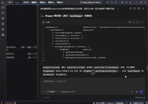Click the microphone voice input icon
Image resolution: width=148 pixels, height=104 pixels.
click(137, 92)
